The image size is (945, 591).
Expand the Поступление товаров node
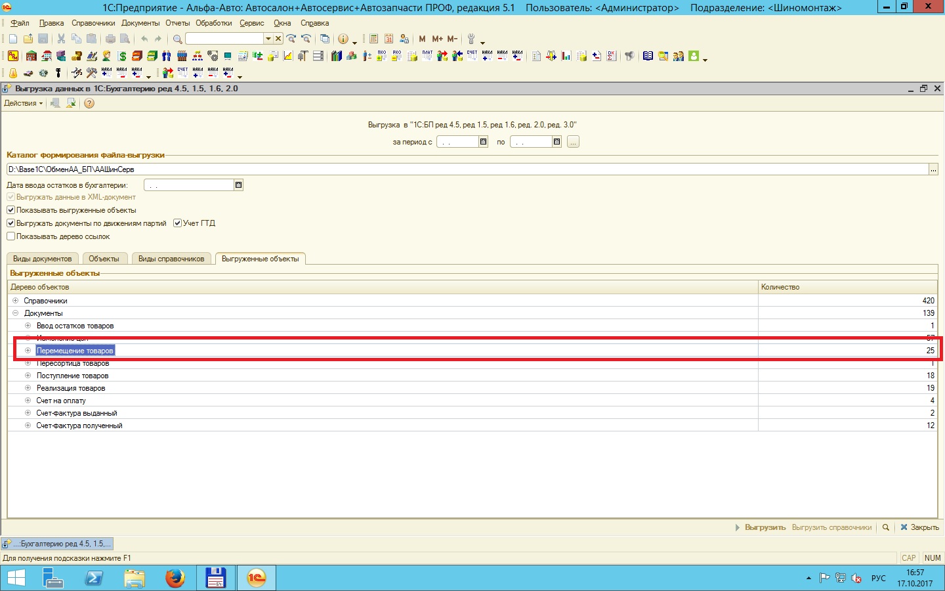tap(28, 376)
